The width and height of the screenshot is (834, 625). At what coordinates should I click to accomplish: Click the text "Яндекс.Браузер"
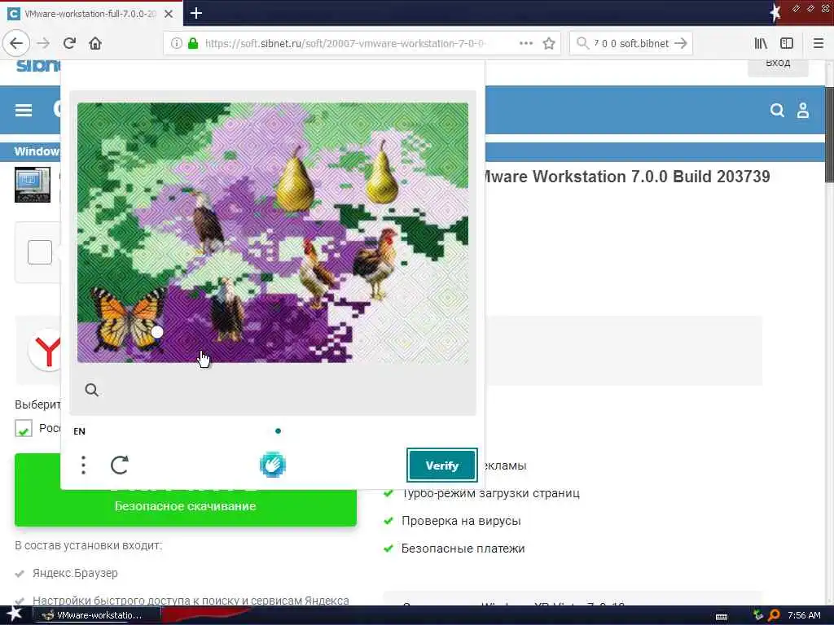(75, 573)
